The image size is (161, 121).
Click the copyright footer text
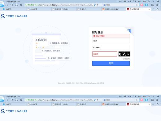coord(81,83)
